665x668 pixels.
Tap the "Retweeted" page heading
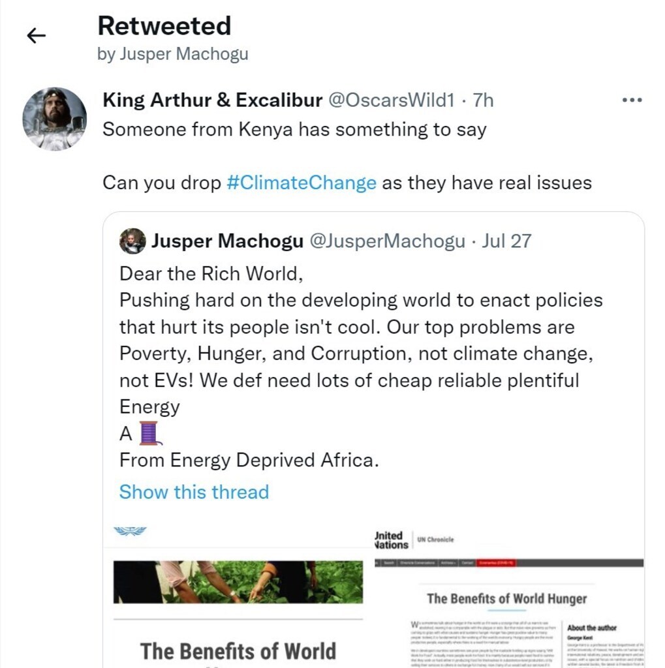click(164, 26)
